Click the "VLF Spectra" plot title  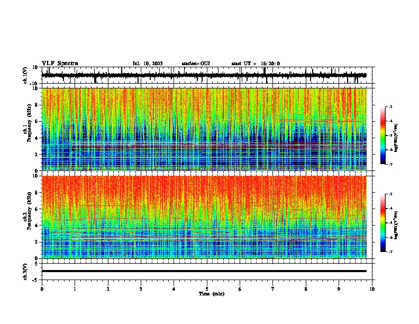(60, 64)
